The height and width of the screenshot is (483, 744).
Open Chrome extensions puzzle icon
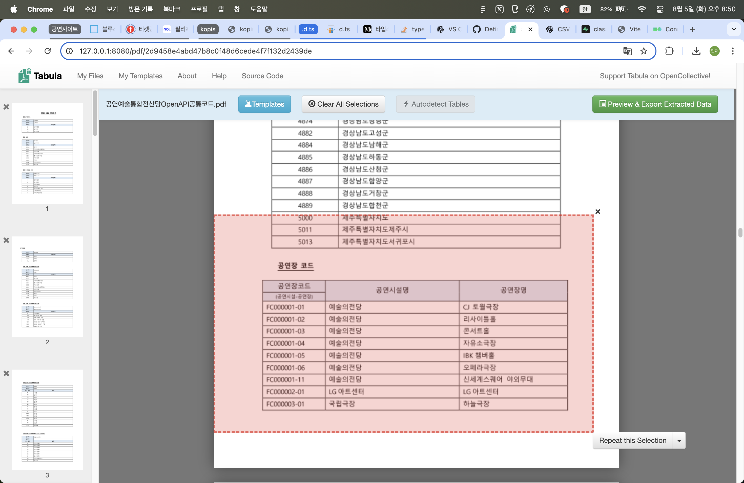pyautogui.click(x=669, y=51)
